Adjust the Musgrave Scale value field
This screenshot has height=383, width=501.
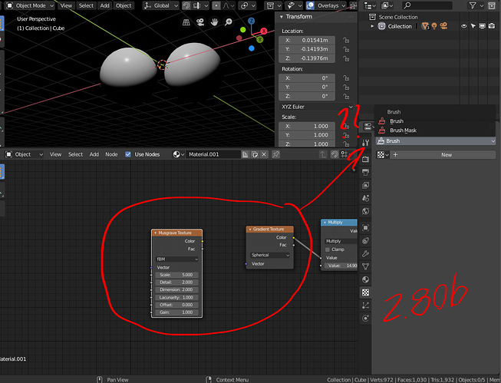pyautogui.click(x=176, y=275)
